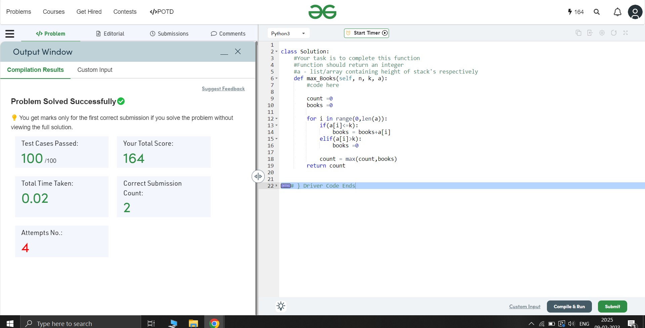Click the Correct Submission Count value 2
Screen dimensions: 645x328
[127, 208]
